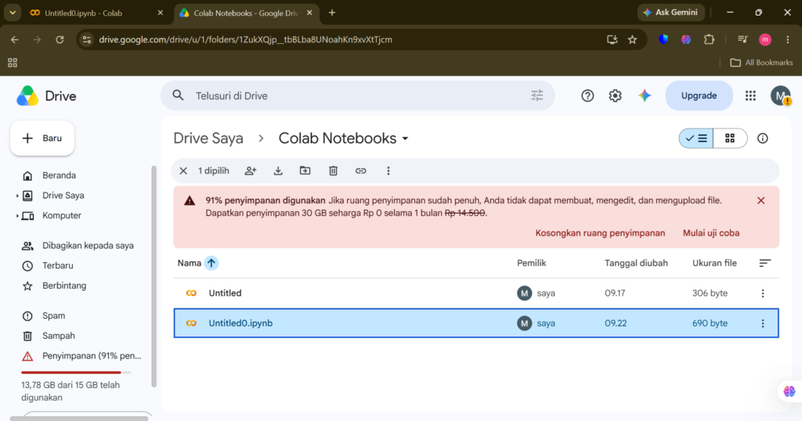Select the Untitled file row

476,293
